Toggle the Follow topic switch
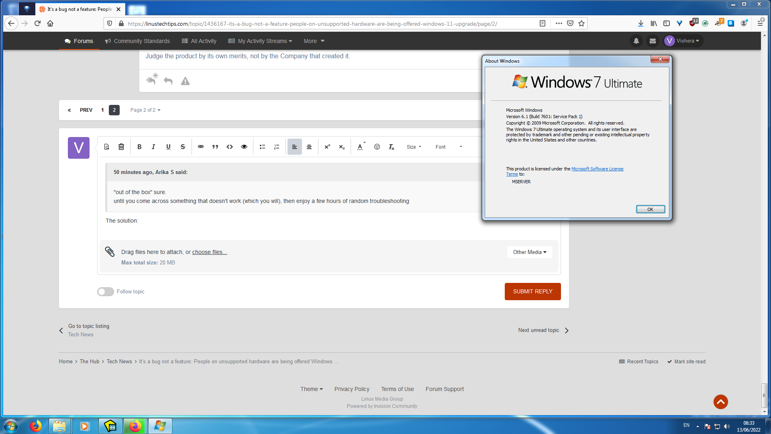 pos(105,291)
